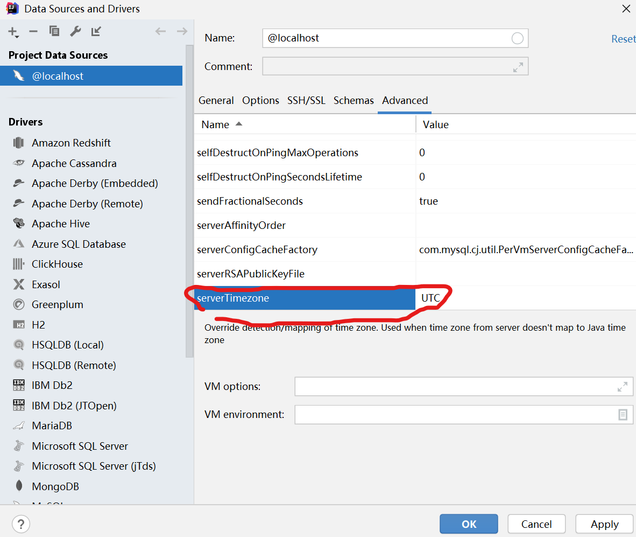Select Exasol driver

point(46,284)
